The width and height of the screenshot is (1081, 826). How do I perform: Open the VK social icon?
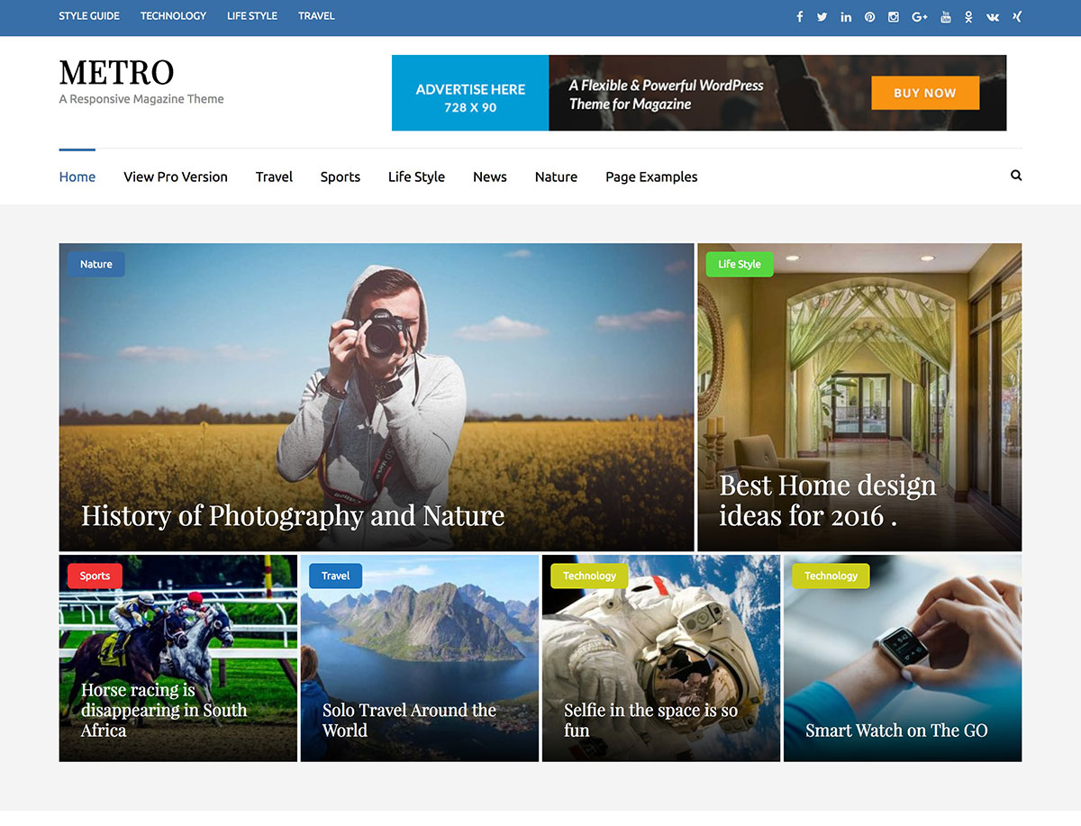pyautogui.click(x=993, y=16)
